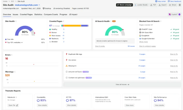Click the Site Performance progress ring icon

click(x=155, y=100)
